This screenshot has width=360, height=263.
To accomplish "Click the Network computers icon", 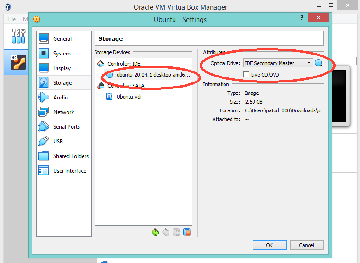I will click(x=43, y=112).
